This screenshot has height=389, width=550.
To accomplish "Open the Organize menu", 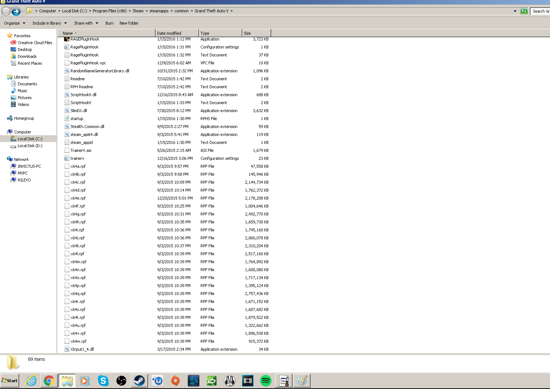I will click(x=15, y=23).
